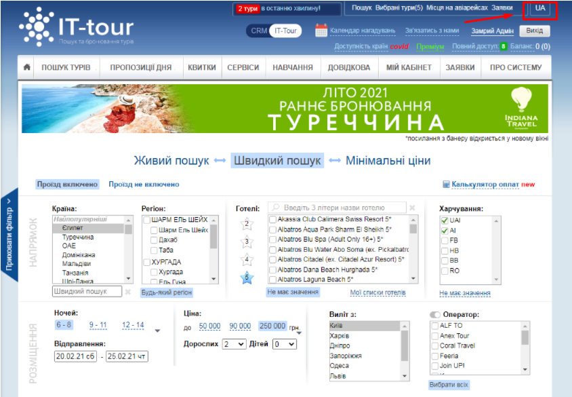Click the Літо 2021 Туреччина banner
The image size is (572, 397).
click(285, 109)
